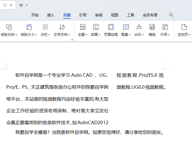Screen dimensions: 192x152
Task: Click the plus new tab icon
Action: tap(21, 5)
